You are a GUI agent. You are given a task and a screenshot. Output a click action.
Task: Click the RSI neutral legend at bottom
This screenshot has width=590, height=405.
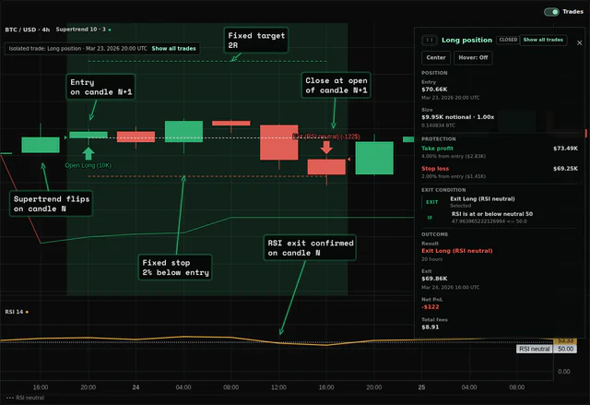pyautogui.click(x=26, y=398)
